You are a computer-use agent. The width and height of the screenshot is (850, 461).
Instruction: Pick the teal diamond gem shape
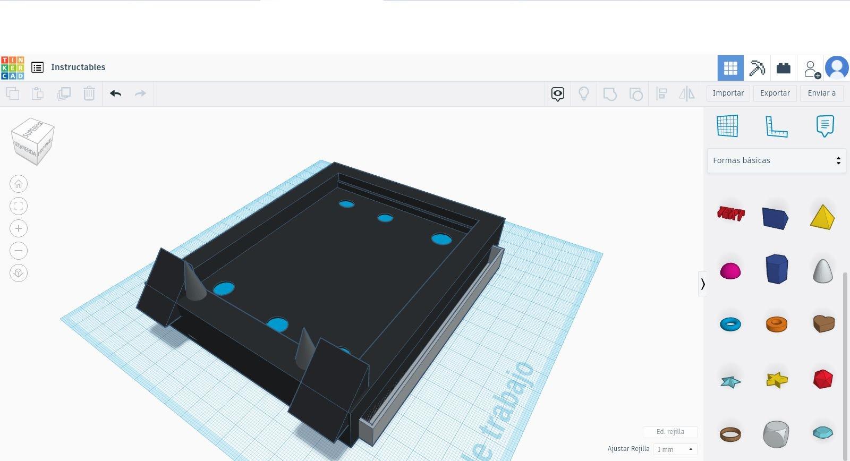click(823, 433)
